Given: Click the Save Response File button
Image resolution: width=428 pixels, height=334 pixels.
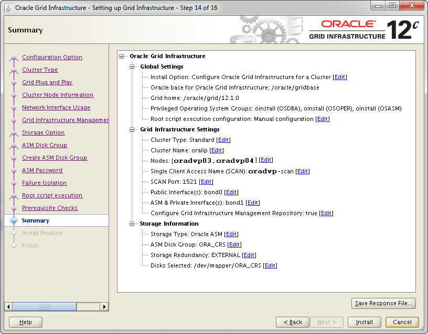Looking at the screenshot, I should [x=383, y=303].
